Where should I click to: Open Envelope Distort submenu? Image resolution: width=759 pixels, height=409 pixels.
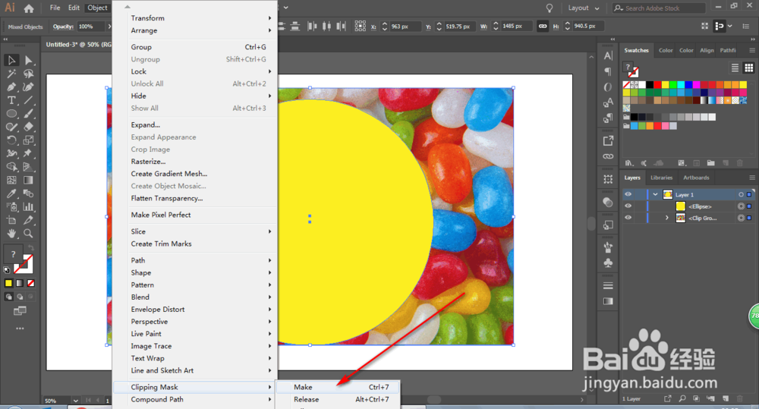tap(194, 310)
